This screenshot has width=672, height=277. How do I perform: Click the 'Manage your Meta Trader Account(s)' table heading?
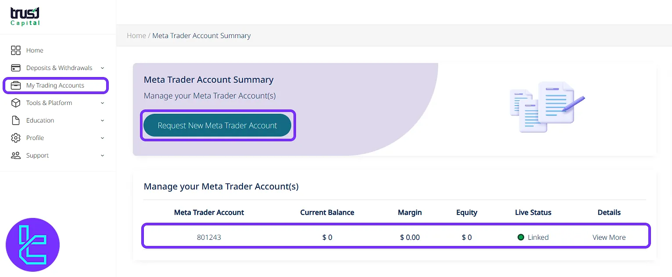tap(221, 186)
